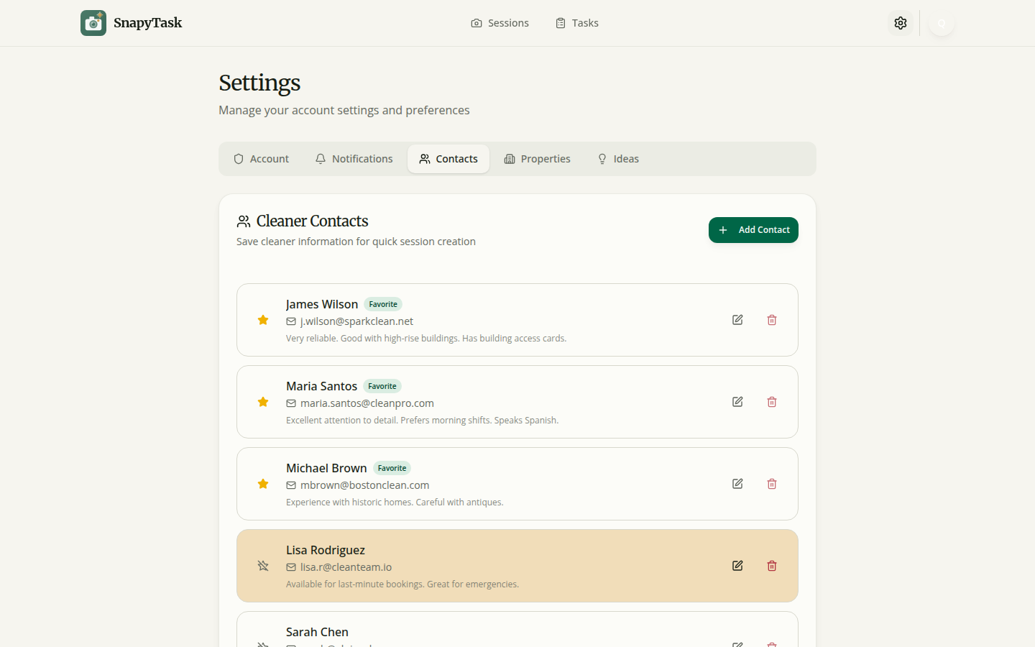Click the clipboard icon beside Tasks
This screenshot has width=1035, height=647.
click(560, 22)
